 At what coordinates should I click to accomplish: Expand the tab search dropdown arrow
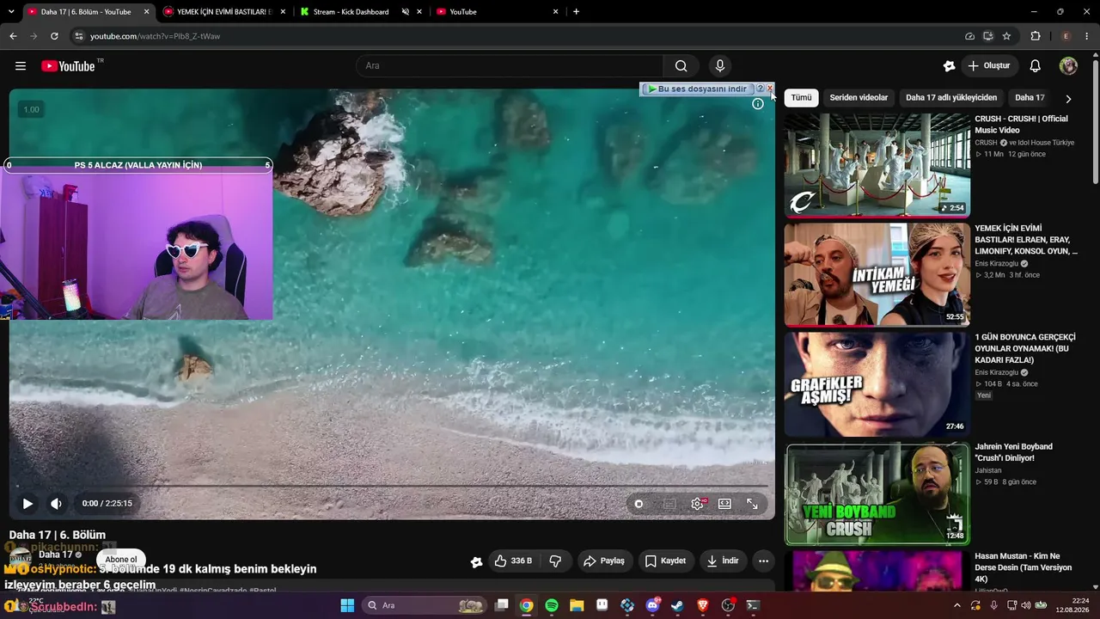[12, 12]
